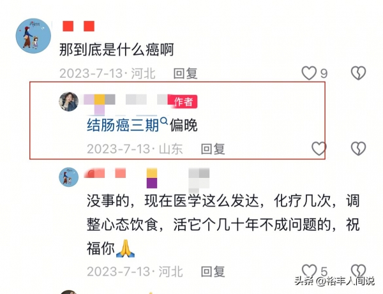Select the 那到底是什么癌啊 comment text
383x294 pixels.
117,50
